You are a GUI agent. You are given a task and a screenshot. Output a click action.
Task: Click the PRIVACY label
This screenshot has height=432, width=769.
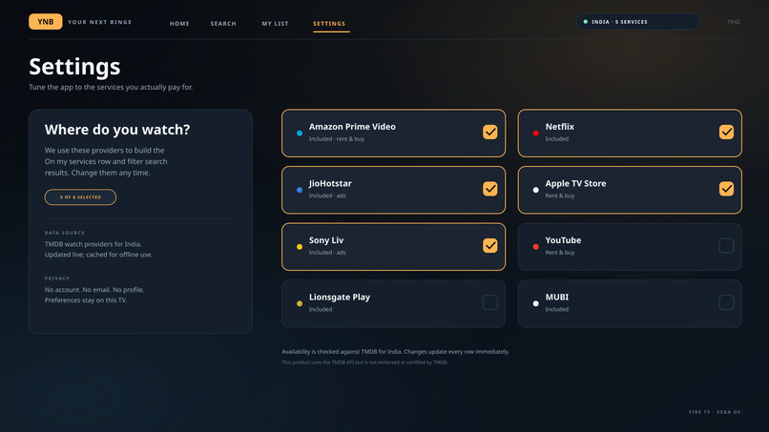[x=57, y=278]
